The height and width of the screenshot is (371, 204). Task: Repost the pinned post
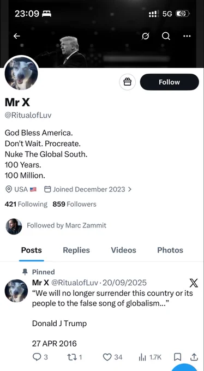(x=75, y=357)
